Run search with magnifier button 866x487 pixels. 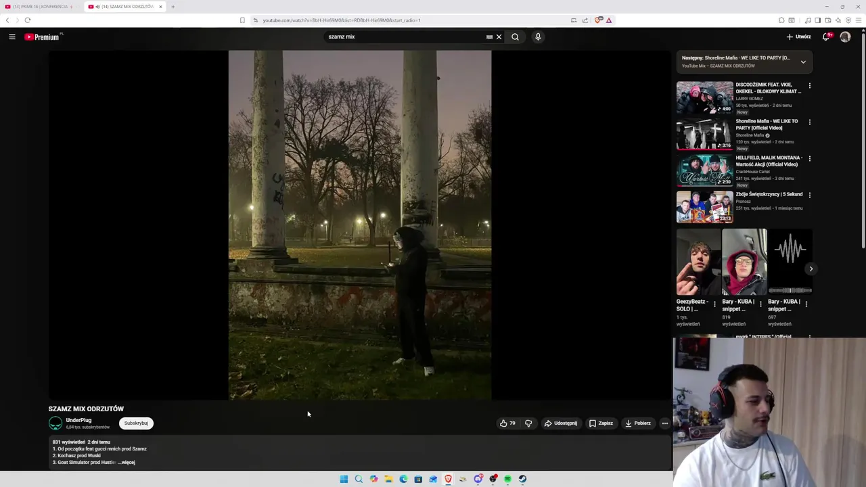click(515, 37)
